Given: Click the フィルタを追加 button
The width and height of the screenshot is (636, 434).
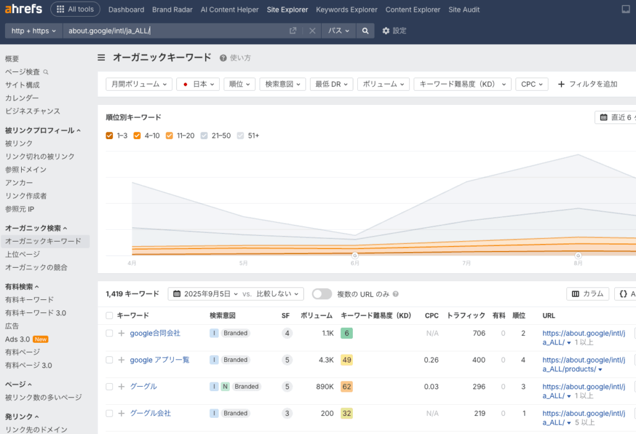Looking at the screenshot, I should click(x=587, y=84).
